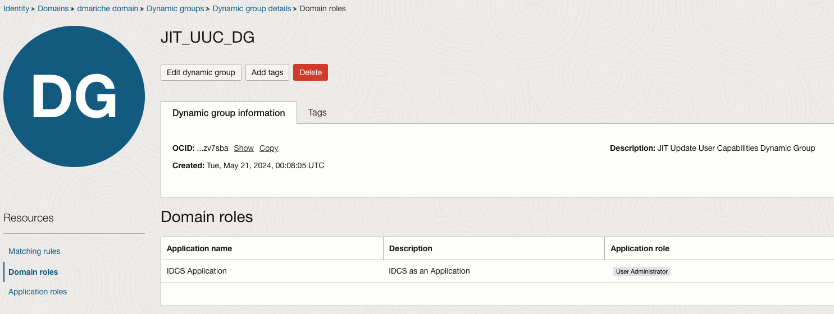Open the Identity breadcrumb link

(16, 9)
